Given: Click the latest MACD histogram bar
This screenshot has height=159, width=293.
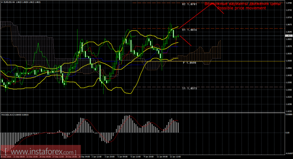Looking at the screenshot, I should [x=178, y=127].
